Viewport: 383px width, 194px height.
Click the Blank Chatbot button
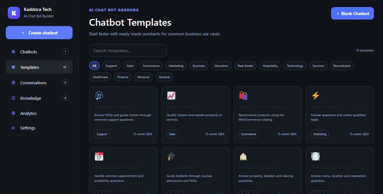click(x=352, y=13)
